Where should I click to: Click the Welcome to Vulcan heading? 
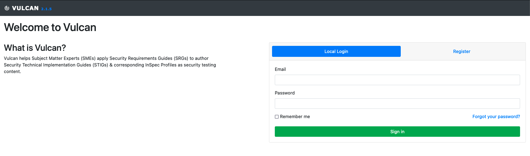click(50, 27)
